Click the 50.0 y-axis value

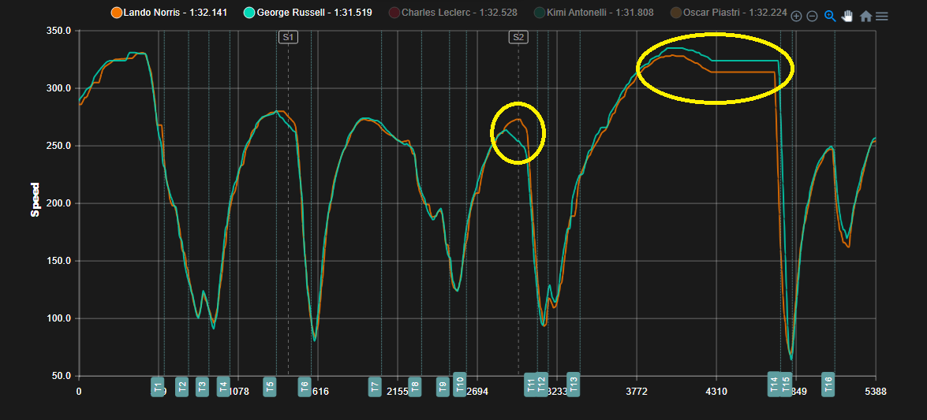click(61, 377)
